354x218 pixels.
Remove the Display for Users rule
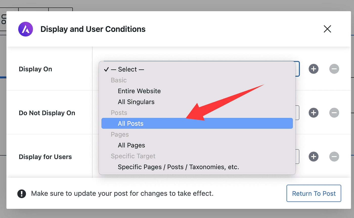point(334,157)
